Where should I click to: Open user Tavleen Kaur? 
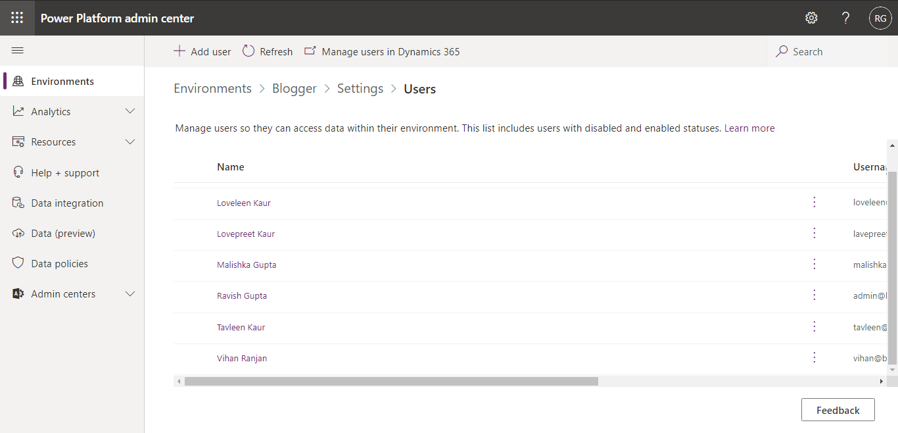pos(241,327)
